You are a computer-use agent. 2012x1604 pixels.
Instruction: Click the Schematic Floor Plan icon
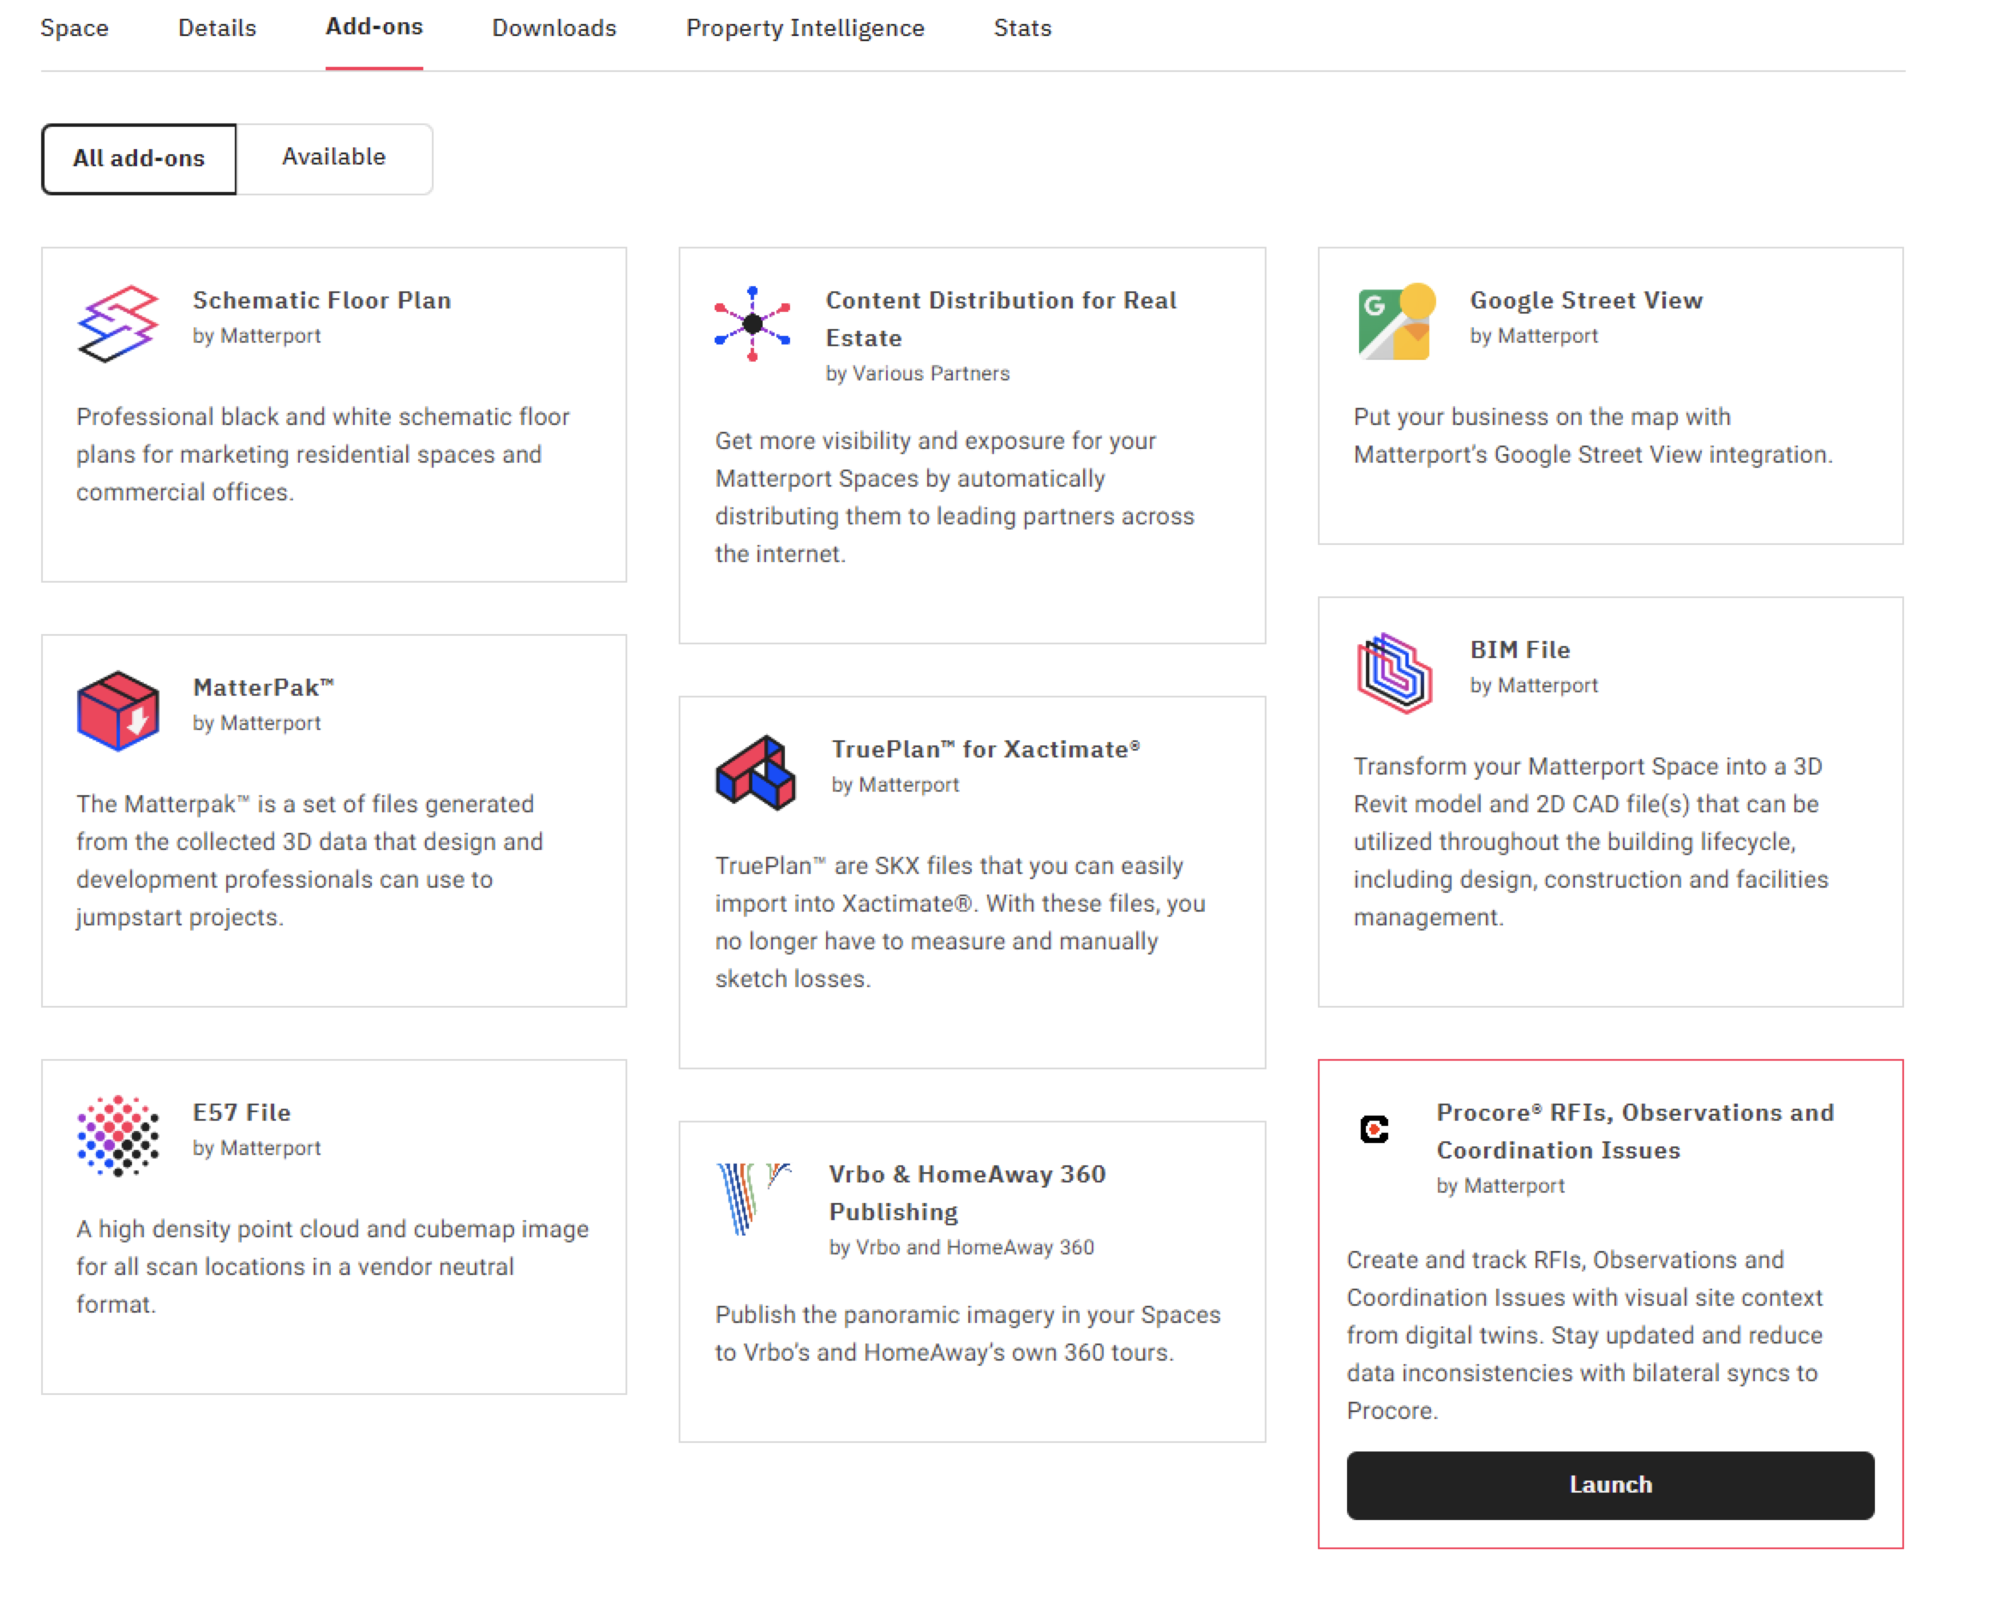(x=116, y=323)
